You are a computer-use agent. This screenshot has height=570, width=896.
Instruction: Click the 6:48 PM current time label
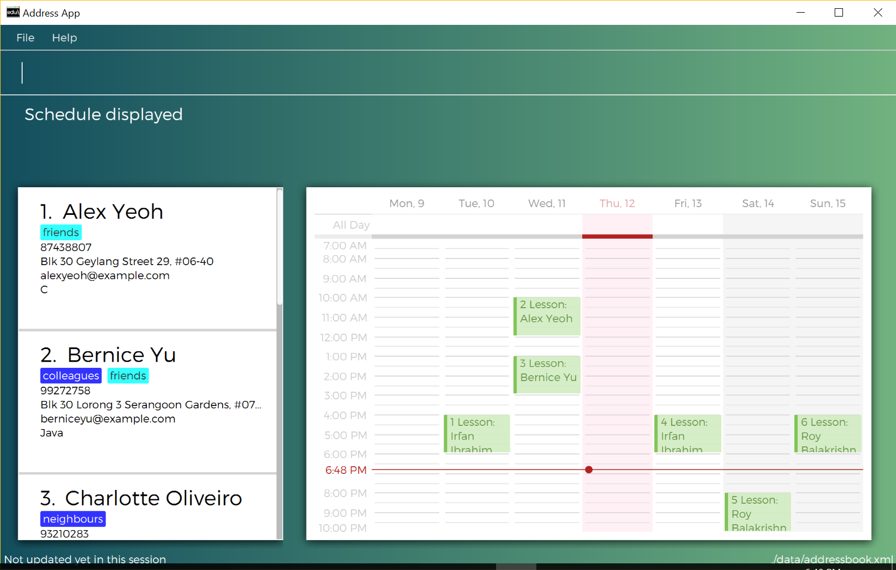coord(346,470)
